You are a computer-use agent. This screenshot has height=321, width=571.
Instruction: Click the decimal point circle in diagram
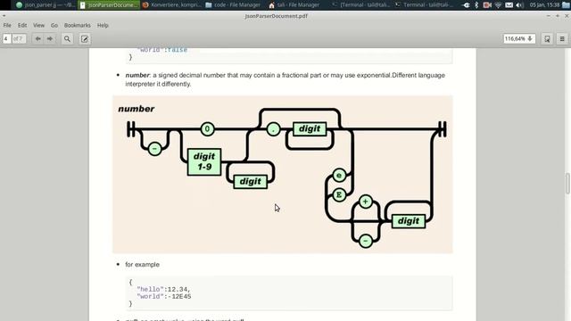pyautogui.click(x=273, y=129)
